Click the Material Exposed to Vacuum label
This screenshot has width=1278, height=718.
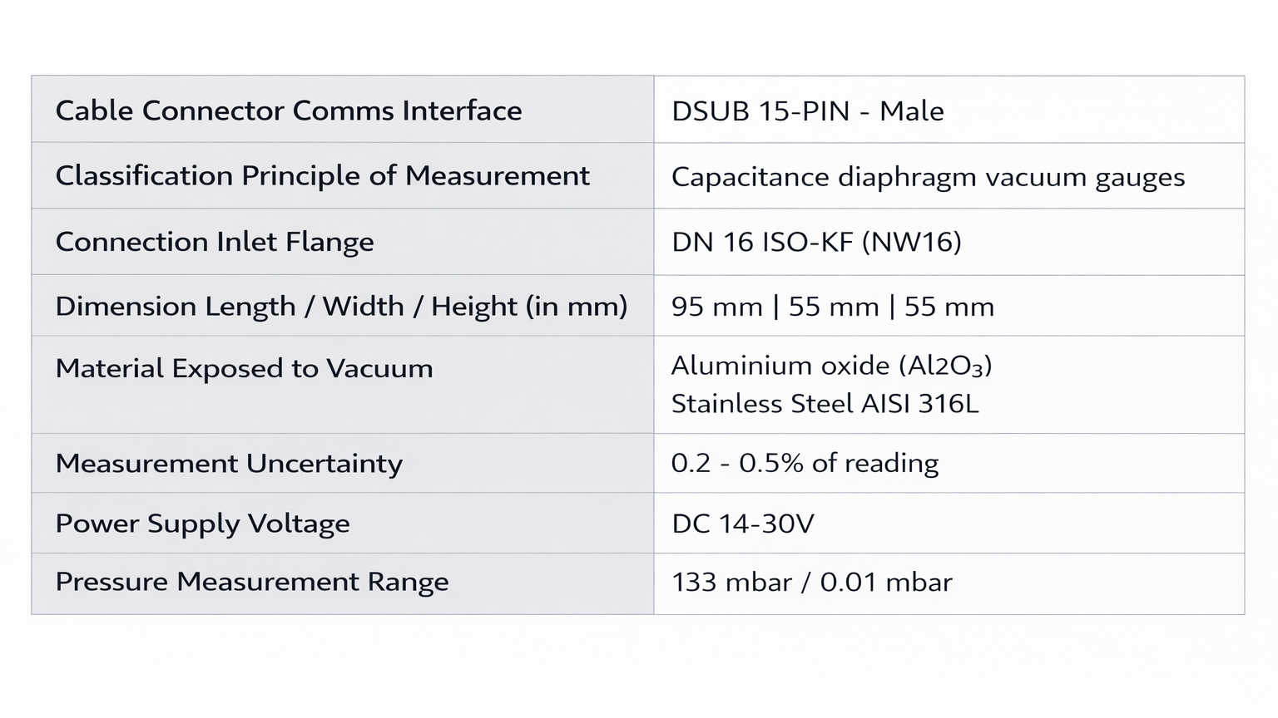(x=244, y=368)
